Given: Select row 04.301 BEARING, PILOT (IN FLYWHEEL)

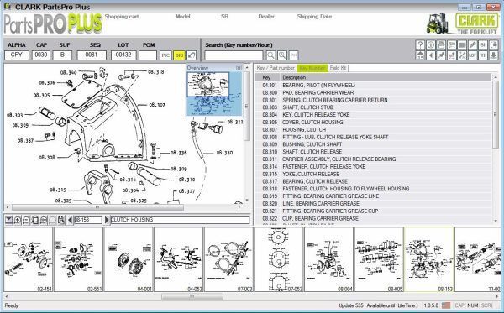Looking at the screenshot, I should (373, 85).
